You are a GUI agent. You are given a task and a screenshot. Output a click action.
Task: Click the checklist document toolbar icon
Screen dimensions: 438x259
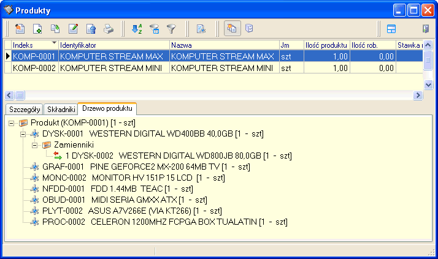(201, 28)
